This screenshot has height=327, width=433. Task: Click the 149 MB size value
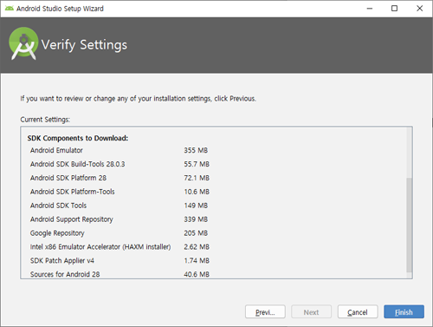pyautogui.click(x=196, y=206)
